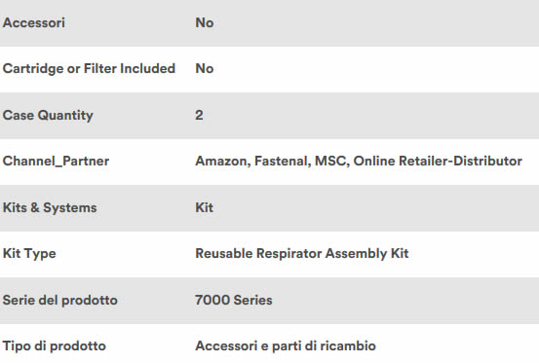Image resolution: width=539 pixels, height=363 pixels.
Task: Click the Case Quantity label
Action: 48,115
